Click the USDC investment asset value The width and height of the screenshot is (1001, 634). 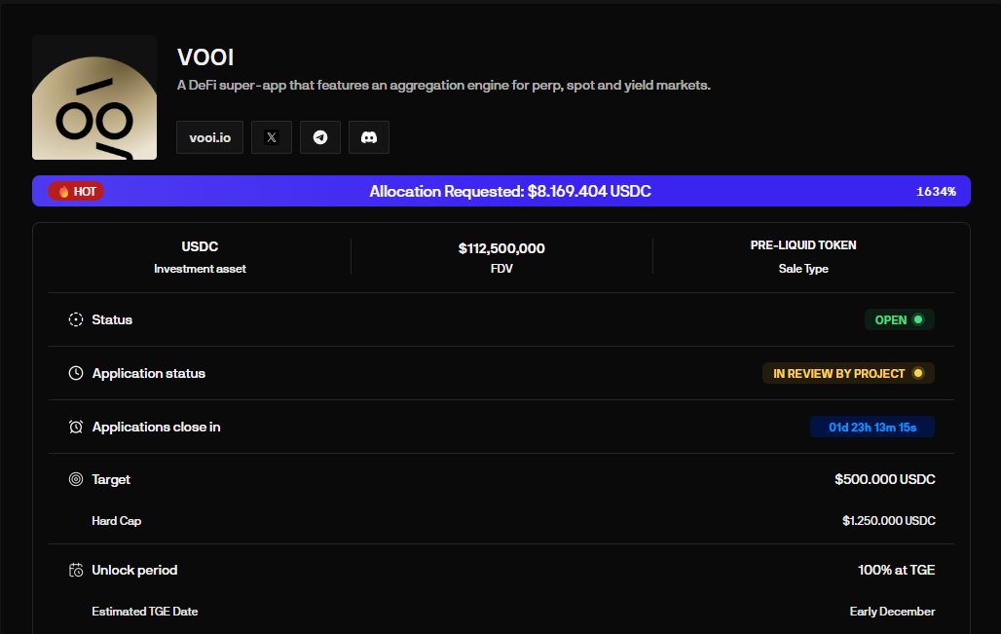pos(200,246)
